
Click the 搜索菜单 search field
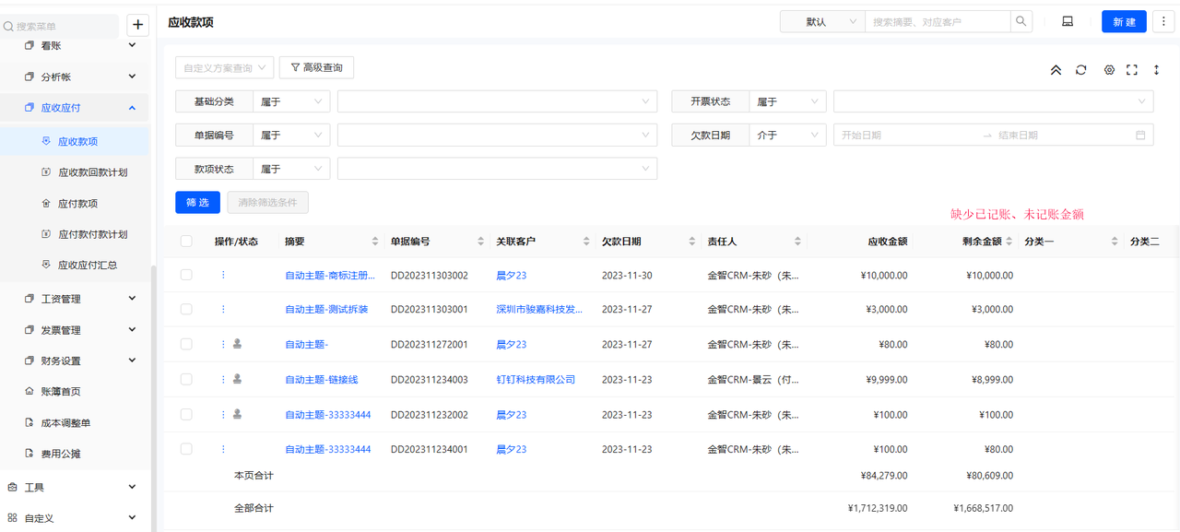coord(60,26)
